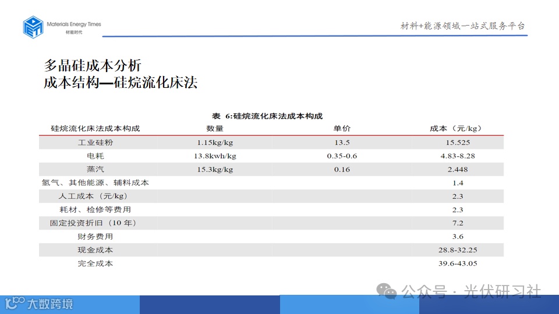
Task: Select the 现金成本 row label
Action: (95, 250)
